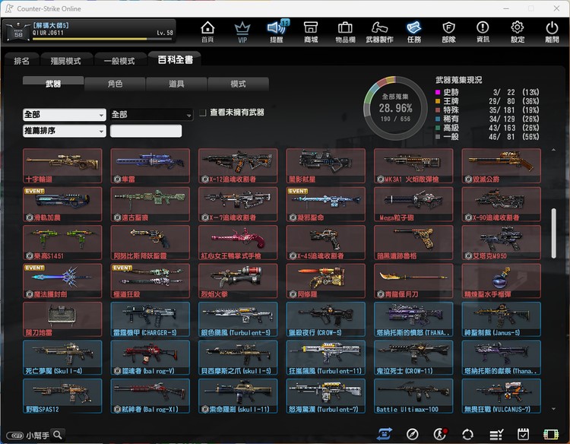Go to the 首頁 home icon
This screenshot has width=570, height=444.
pos(207,32)
